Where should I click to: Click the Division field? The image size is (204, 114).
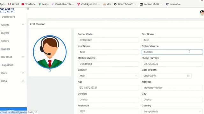click(108, 99)
